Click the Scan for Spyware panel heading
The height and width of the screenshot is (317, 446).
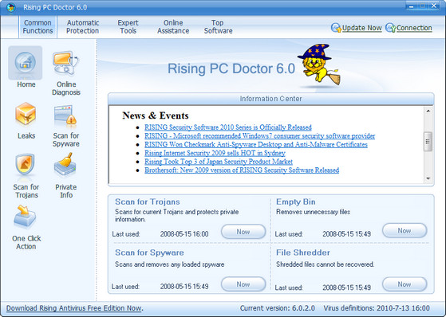point(149,252)
